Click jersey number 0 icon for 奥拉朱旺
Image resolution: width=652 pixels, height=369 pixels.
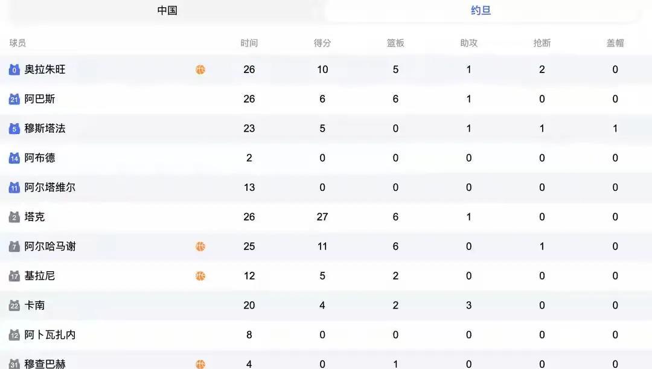click(14, 70)
